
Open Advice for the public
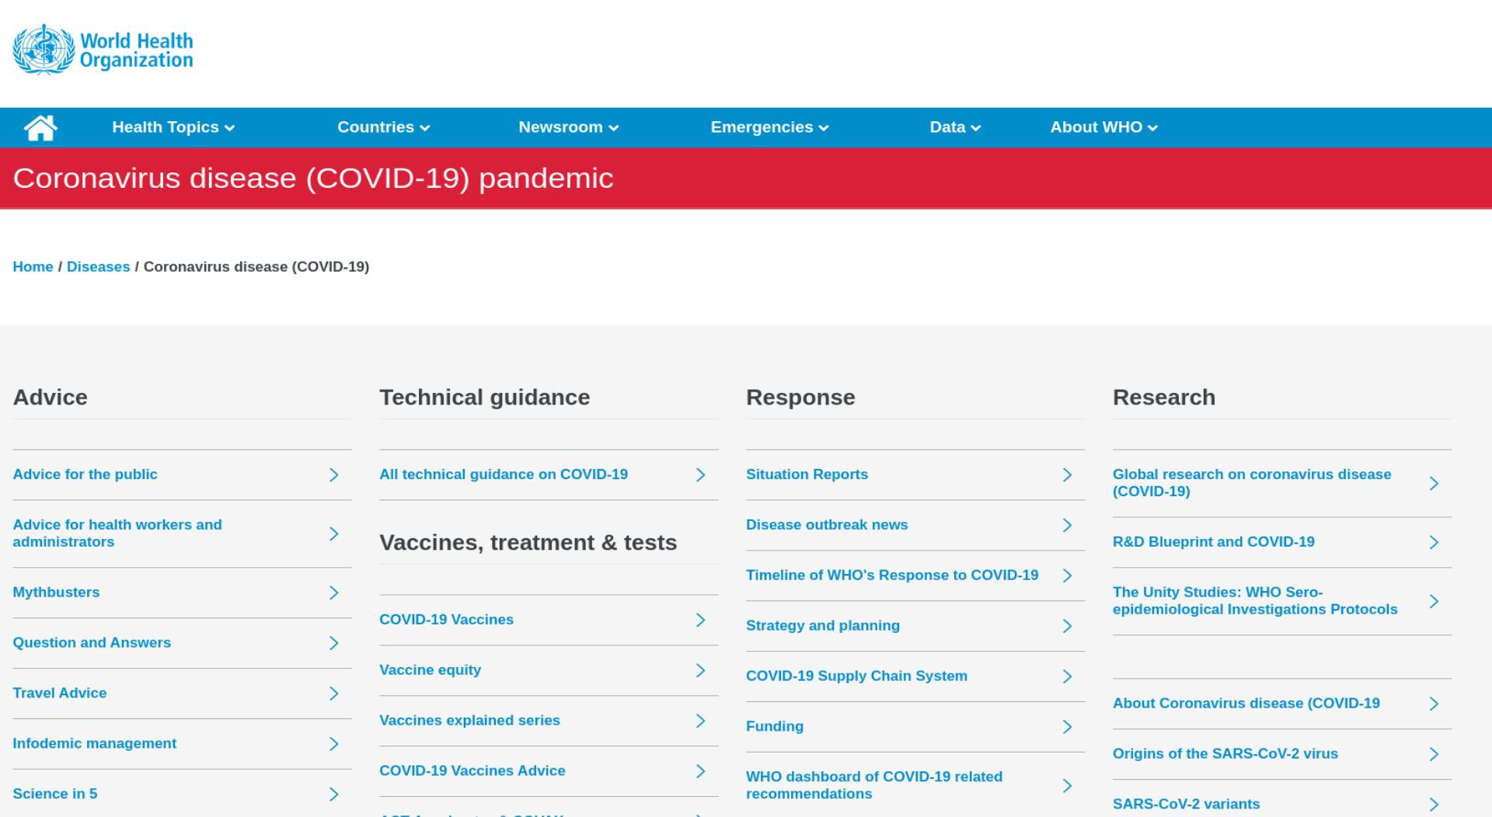tap(85, 475)
